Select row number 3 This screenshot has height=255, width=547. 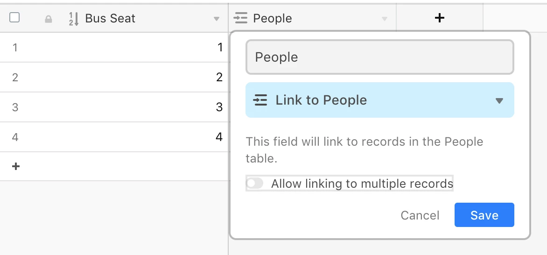(15, 107)
